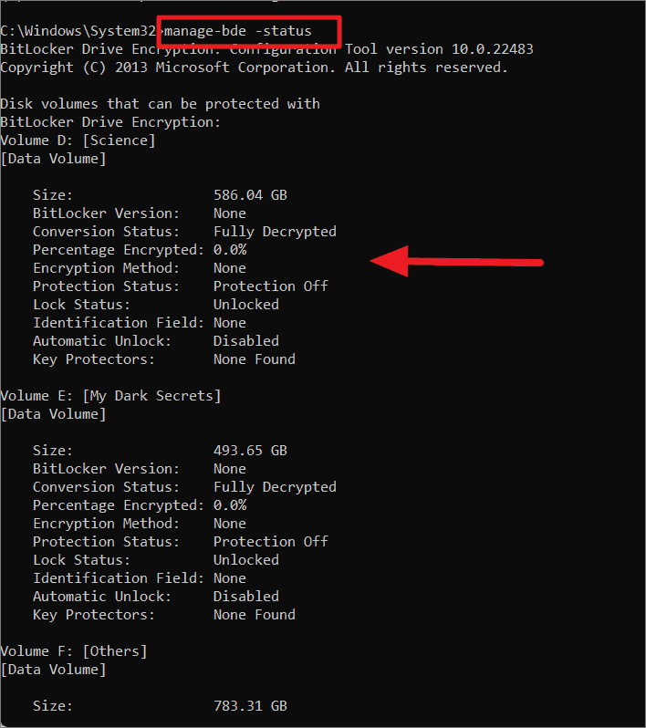The image size is (646, 728).
Task: Click the manage-bde -status command text
Action: coord(238,31)
